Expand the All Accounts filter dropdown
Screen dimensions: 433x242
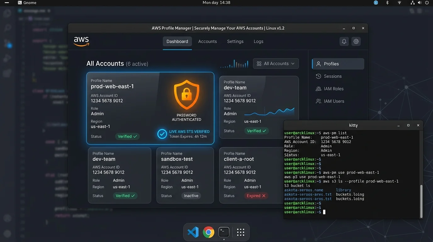(x=276, y=64)
